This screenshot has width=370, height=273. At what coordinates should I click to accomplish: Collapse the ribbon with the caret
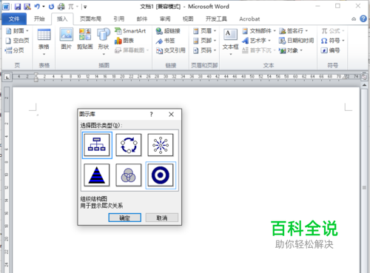coord(354,19)
